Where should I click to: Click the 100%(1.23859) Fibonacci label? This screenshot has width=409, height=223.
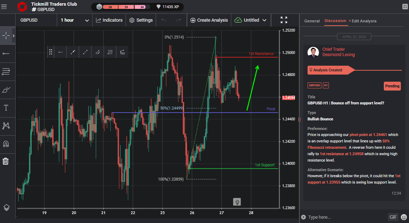171,179
